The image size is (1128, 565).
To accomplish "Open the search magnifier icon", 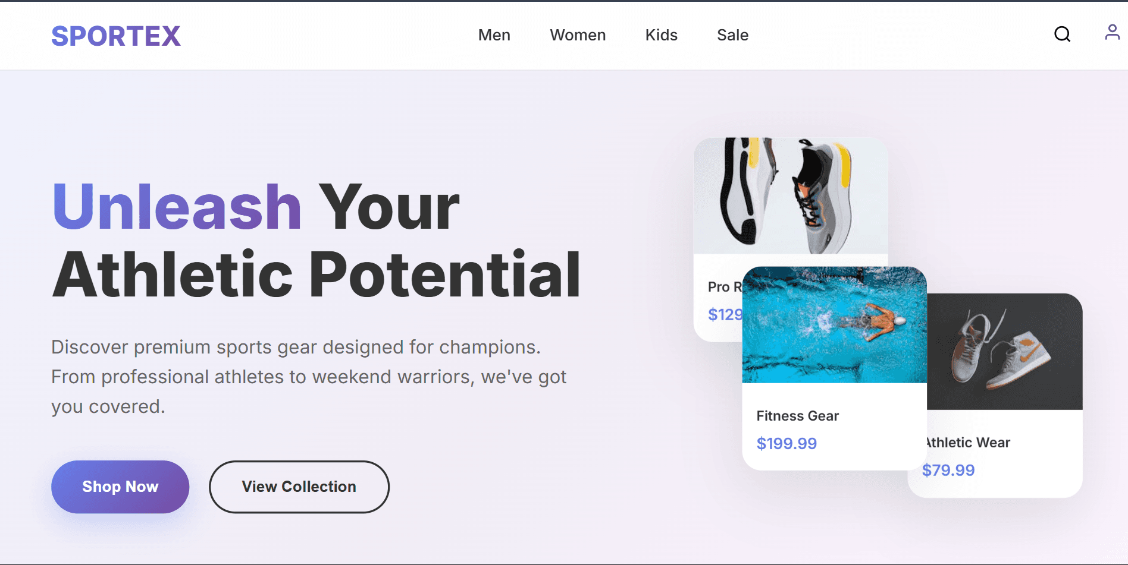I will 1062,34.
